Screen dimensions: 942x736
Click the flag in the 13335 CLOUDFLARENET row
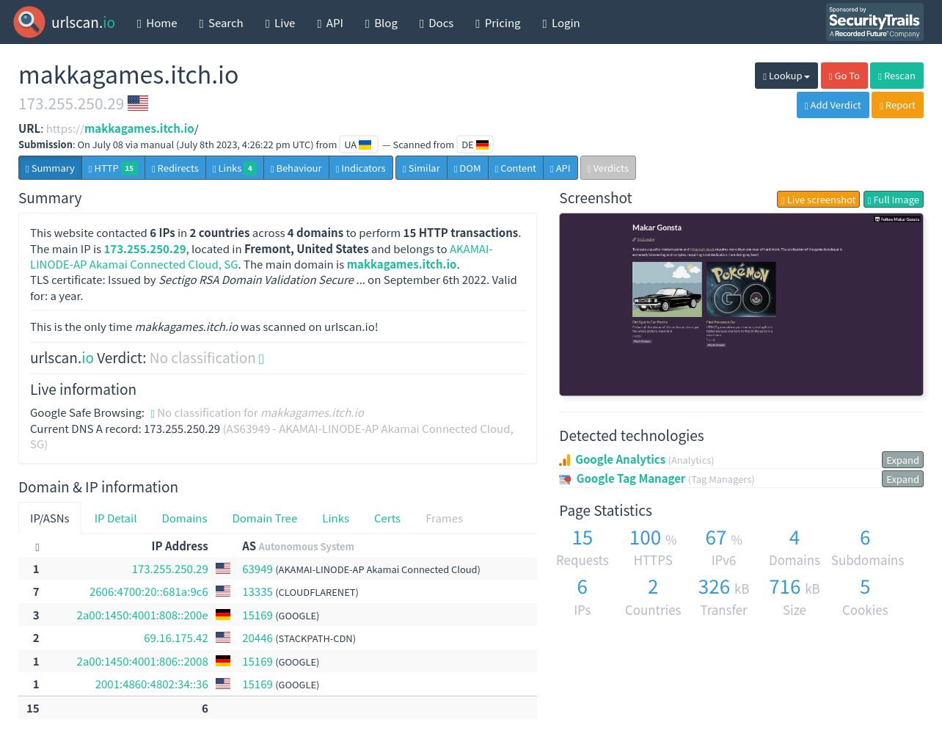click(x=223, y=591)
